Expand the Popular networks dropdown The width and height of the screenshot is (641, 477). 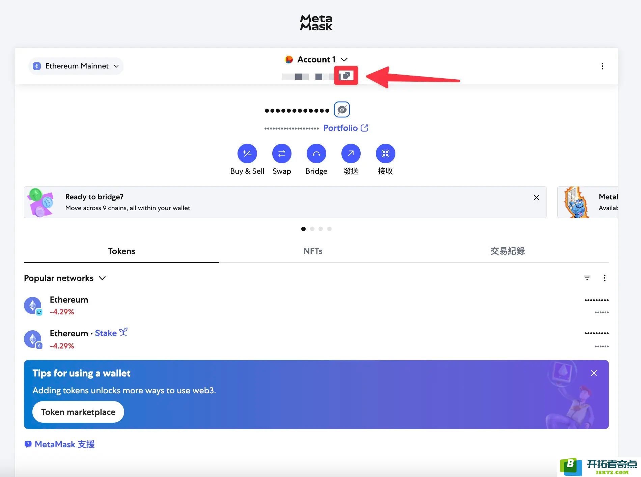65,278
